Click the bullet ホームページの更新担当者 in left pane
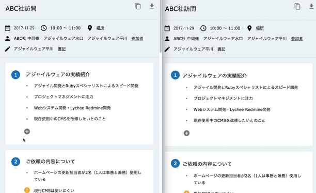Viewport: 316px width, 193px height. tap(88, 176)
